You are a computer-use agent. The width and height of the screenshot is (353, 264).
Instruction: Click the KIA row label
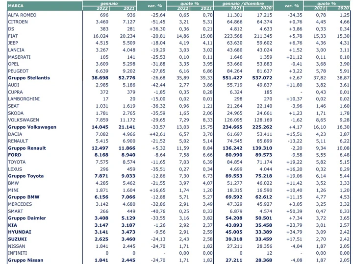[x=12, y=225]
